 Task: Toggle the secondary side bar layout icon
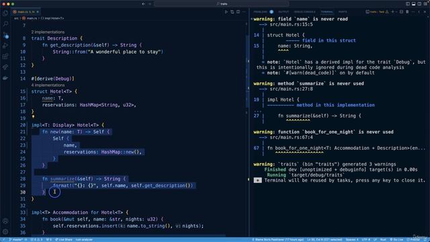[x=419, y=4]
